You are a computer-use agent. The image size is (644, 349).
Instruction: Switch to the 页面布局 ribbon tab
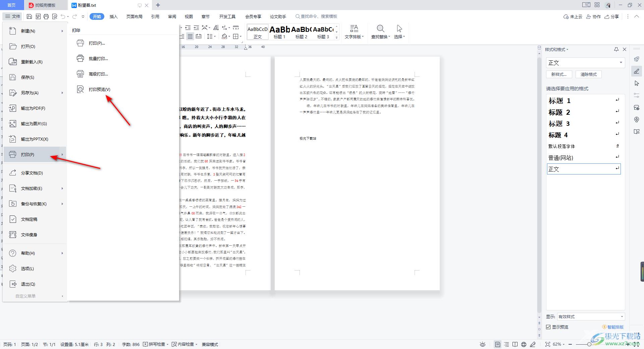tap(134, 16)
